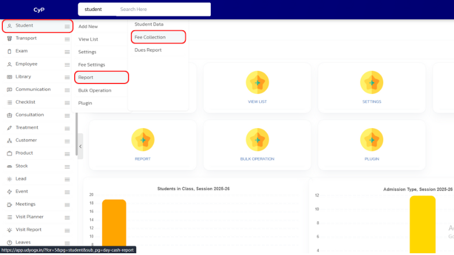
Task: Click the star icon above Settings card
Action: (371, 83)
